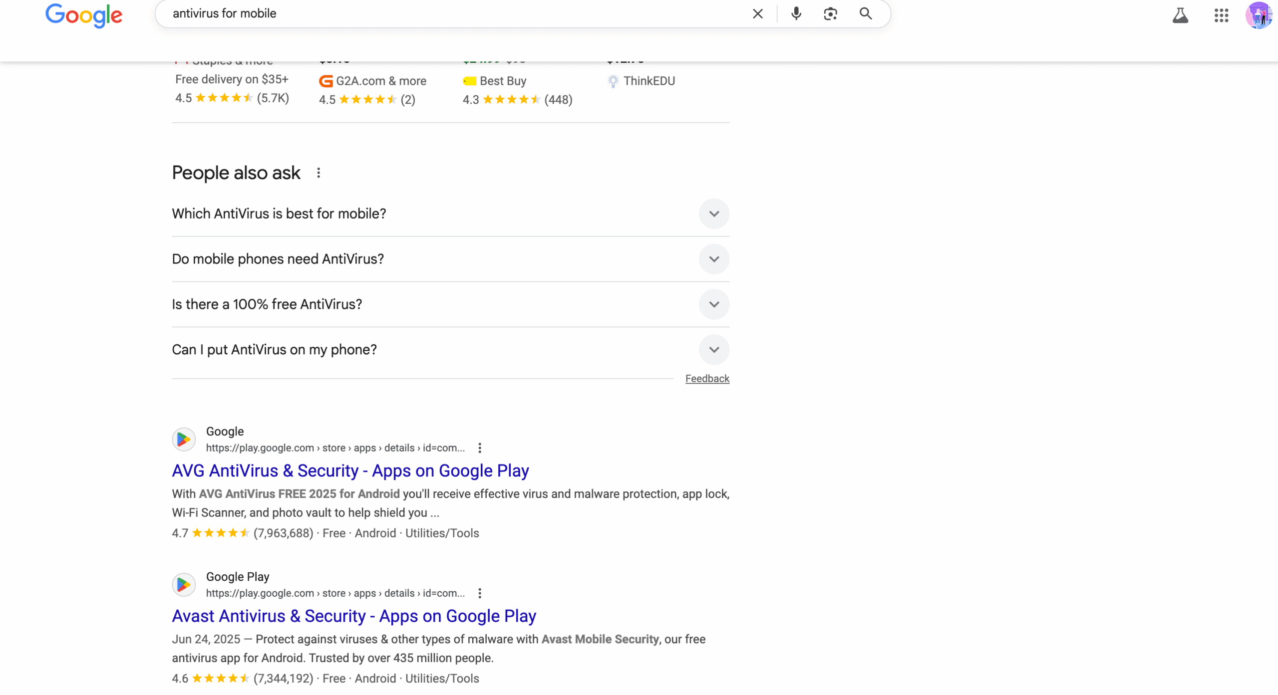
Task: Open options for AVG result
Action: pos(480,448)
